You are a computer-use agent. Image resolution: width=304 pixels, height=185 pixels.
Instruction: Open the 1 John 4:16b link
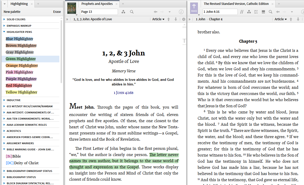click(x=124, y=93)
